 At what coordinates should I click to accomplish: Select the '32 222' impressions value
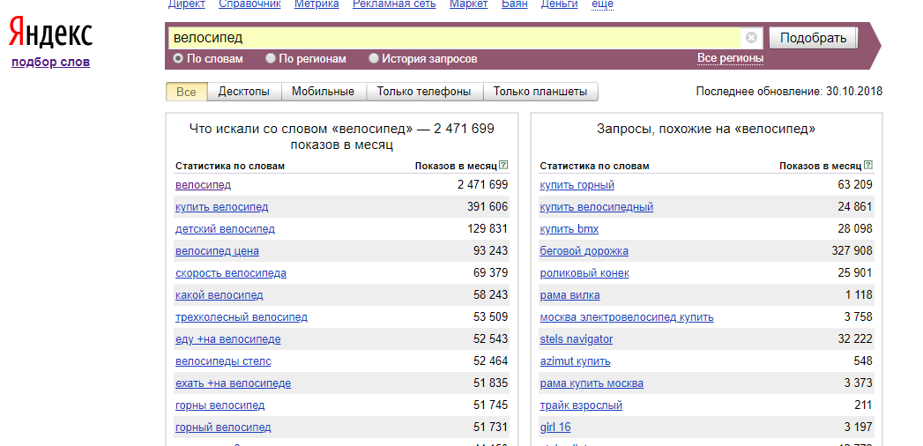tap(855, 339)
